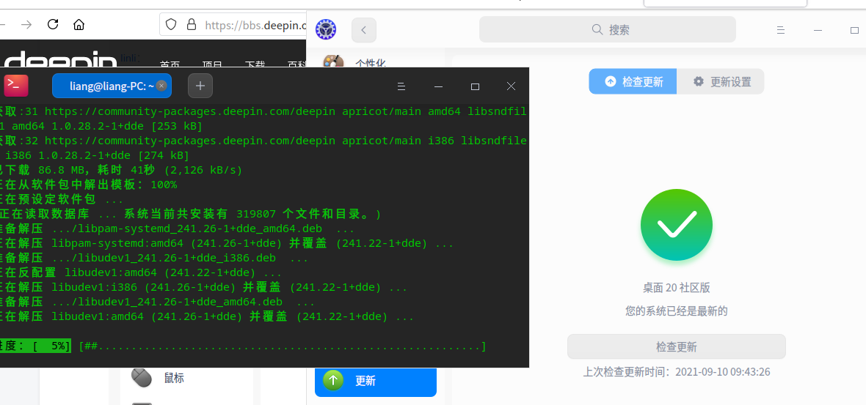Switch to the 检查更新 tab
The width and height of the screenshot is (866, 405).
633,81
